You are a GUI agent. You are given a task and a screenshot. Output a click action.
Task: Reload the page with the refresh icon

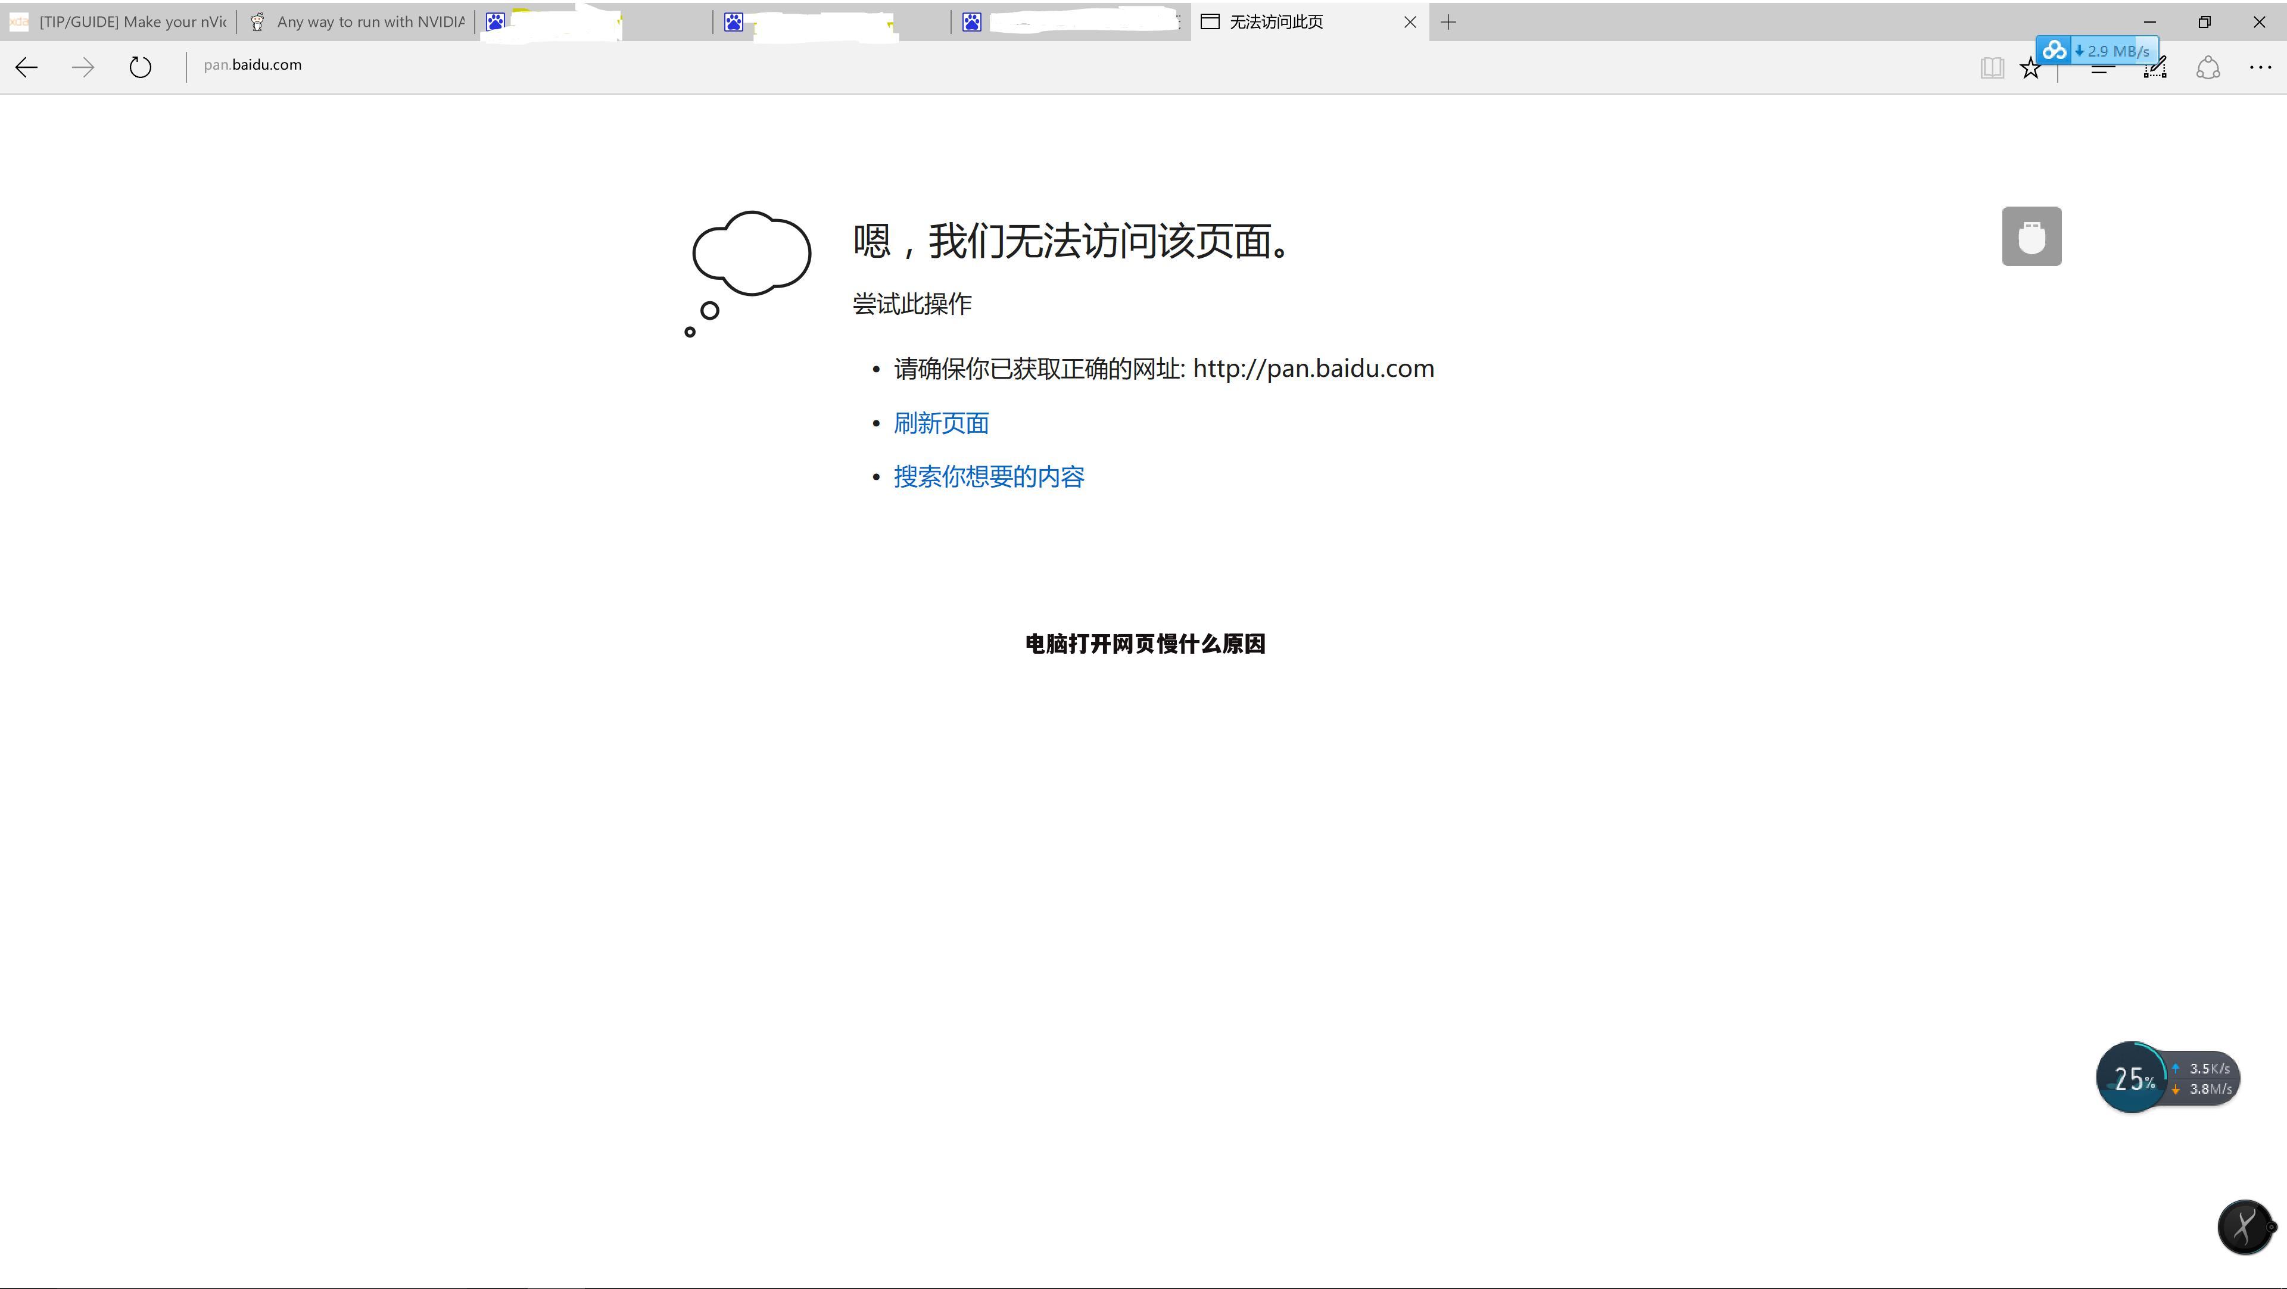[x=141, y=67]
